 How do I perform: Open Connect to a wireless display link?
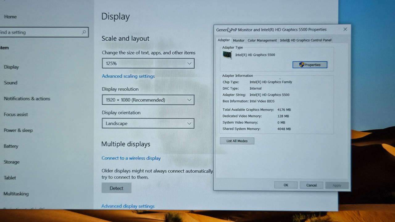[x=131, y=158]
